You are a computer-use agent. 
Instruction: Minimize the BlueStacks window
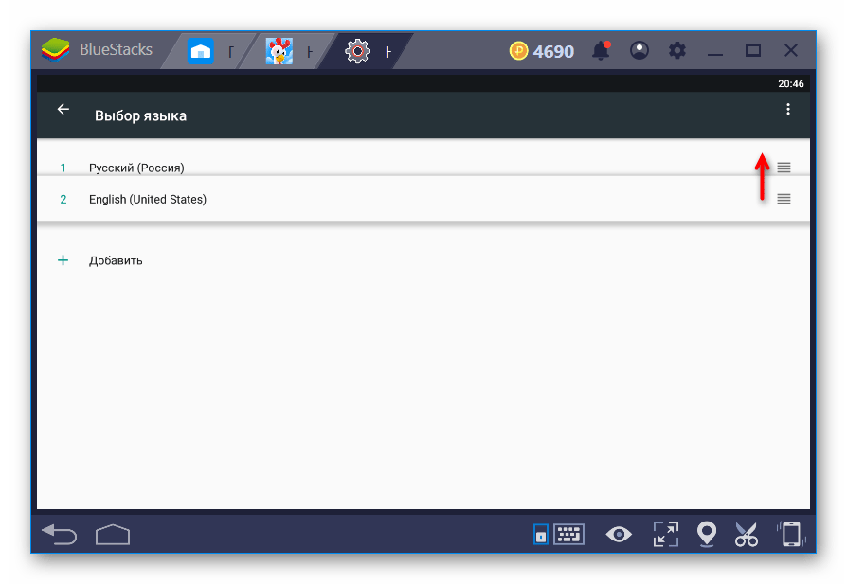tap(715, 53)
